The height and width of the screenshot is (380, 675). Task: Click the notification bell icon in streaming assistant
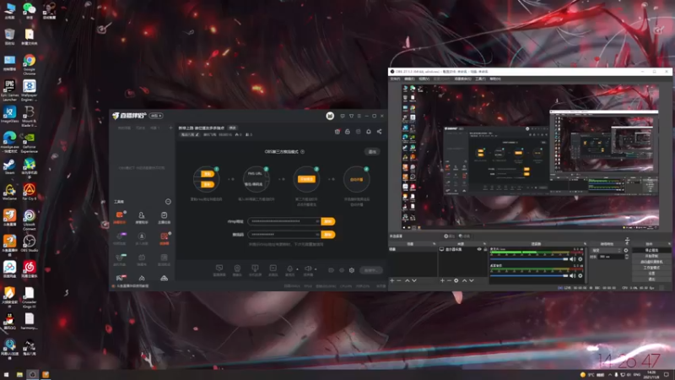[x=369, y=132]
